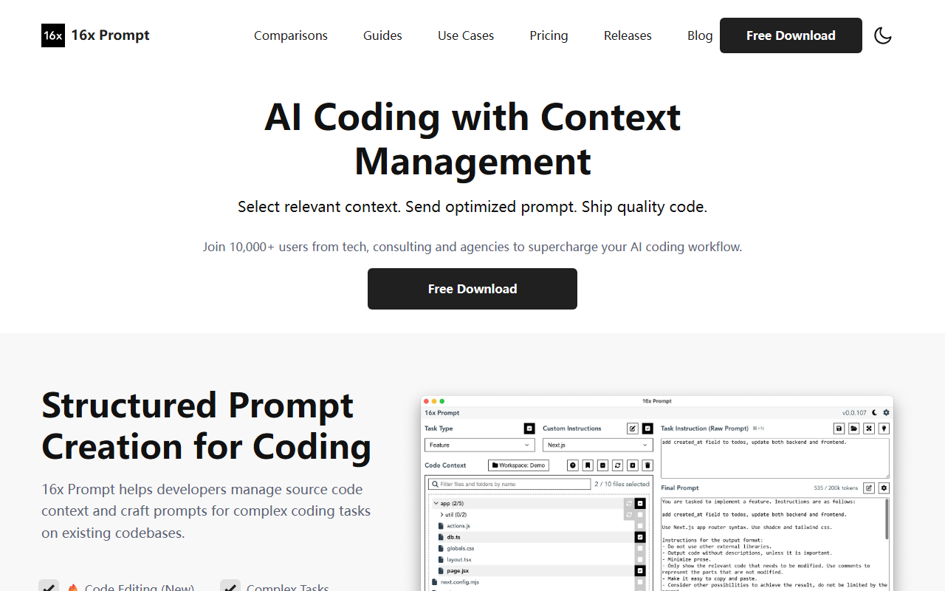The image size is (945, 591).
Task: Click the magnifier icon in the file filter field
Action: click(x=436, y=485)
